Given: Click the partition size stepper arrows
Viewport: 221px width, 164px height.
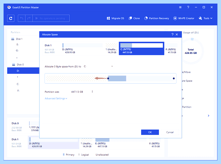Looking at the screenshot, I should pyautogui.click(x=92, y=92).
